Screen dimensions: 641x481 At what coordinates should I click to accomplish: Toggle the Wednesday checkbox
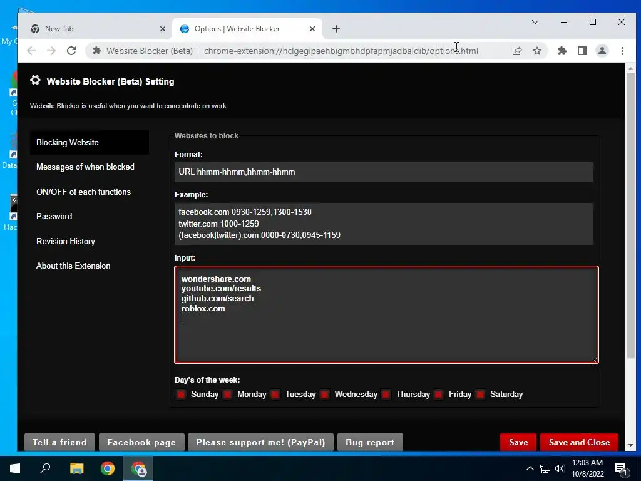(325, 395)
